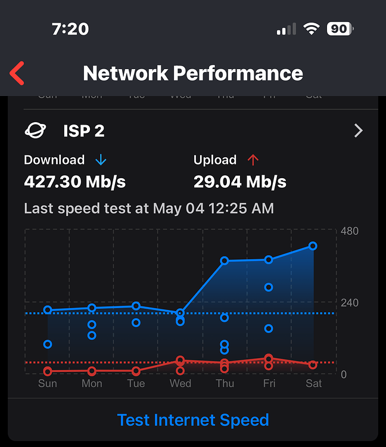Tap the 427.30 Mb/s download value
Image resolution: width=386 pixels, height=447 pixels.
74,181
